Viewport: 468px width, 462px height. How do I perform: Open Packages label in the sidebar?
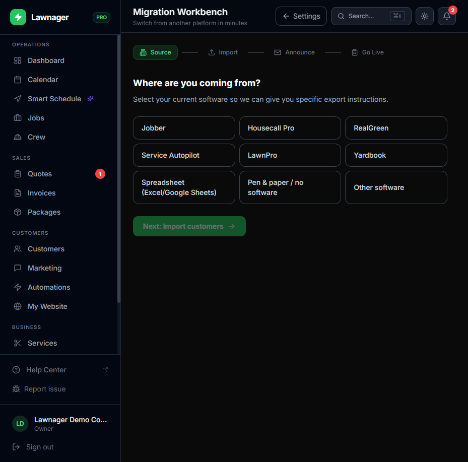click(44, 212)
